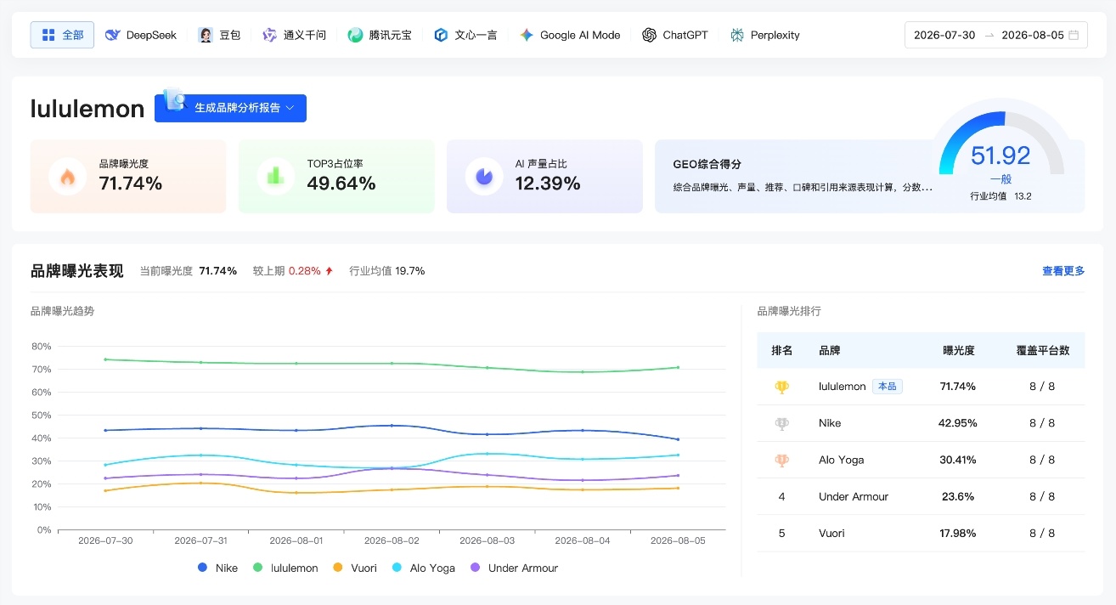Click the Google AI Mode sparkle icon
This screenshot has height=605, width=1116.
[527, 35]
